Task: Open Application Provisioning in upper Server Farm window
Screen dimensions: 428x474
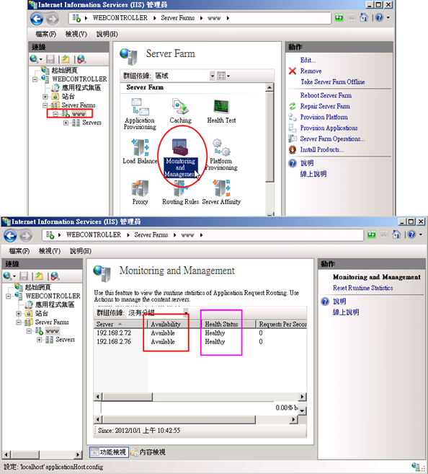Action: pos(140,114)
